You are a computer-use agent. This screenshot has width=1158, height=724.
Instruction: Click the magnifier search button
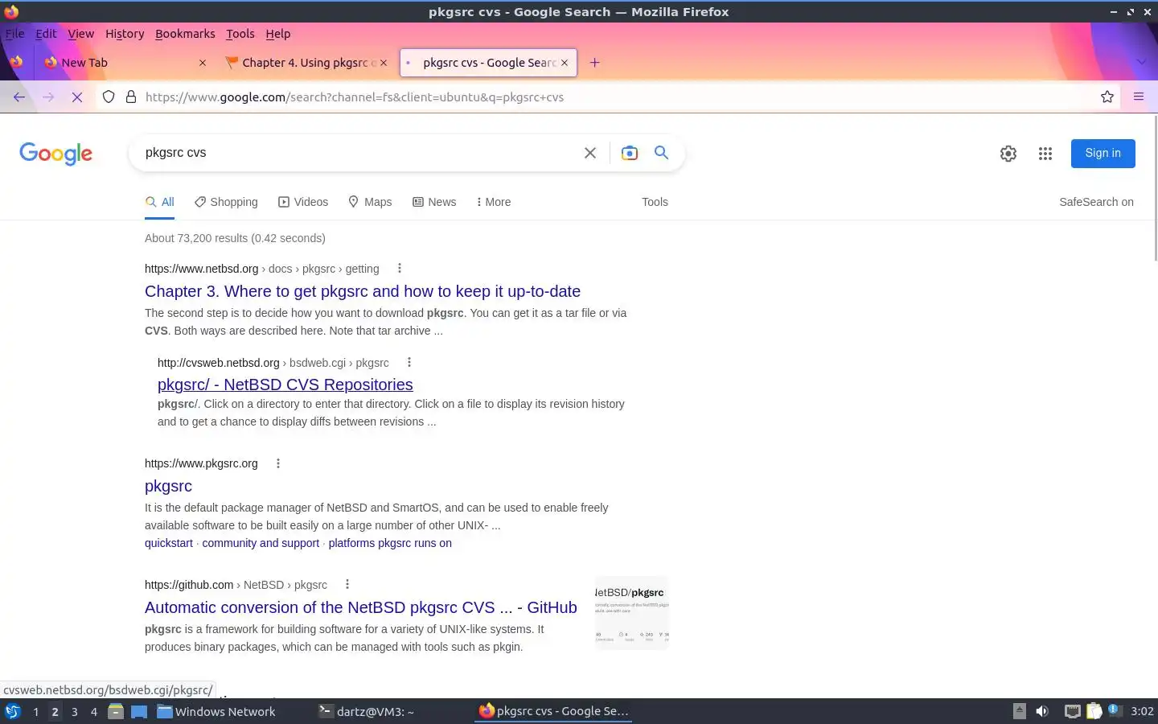click(x=662, y=153)
